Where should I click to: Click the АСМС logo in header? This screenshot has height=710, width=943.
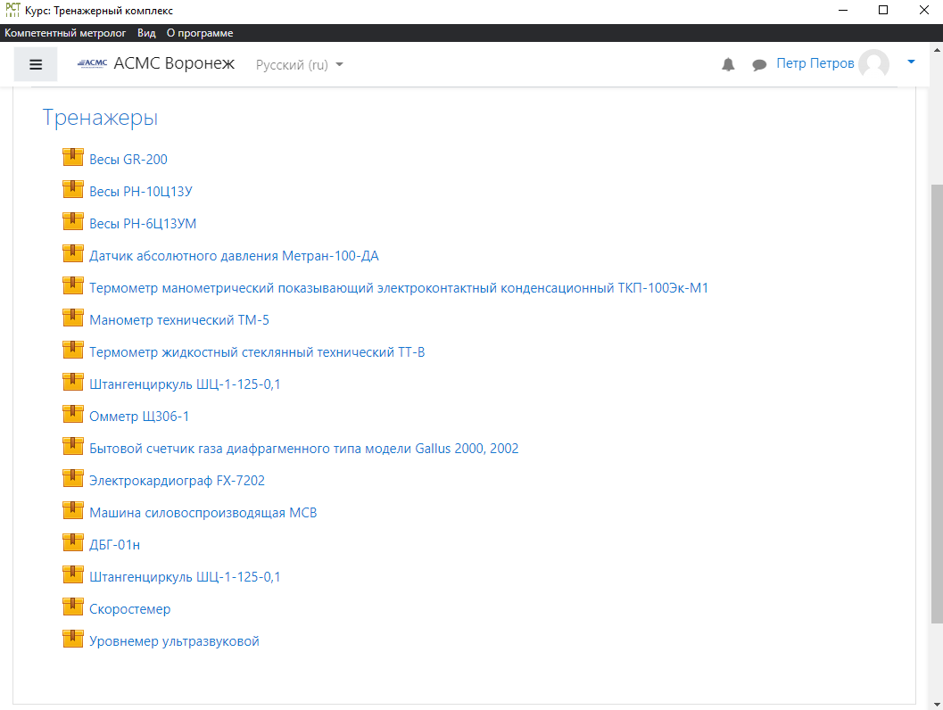click(x=92, y=64)
